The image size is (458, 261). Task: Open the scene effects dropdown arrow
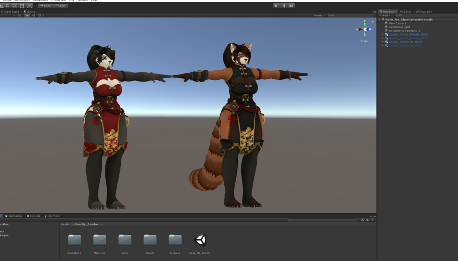44,15
